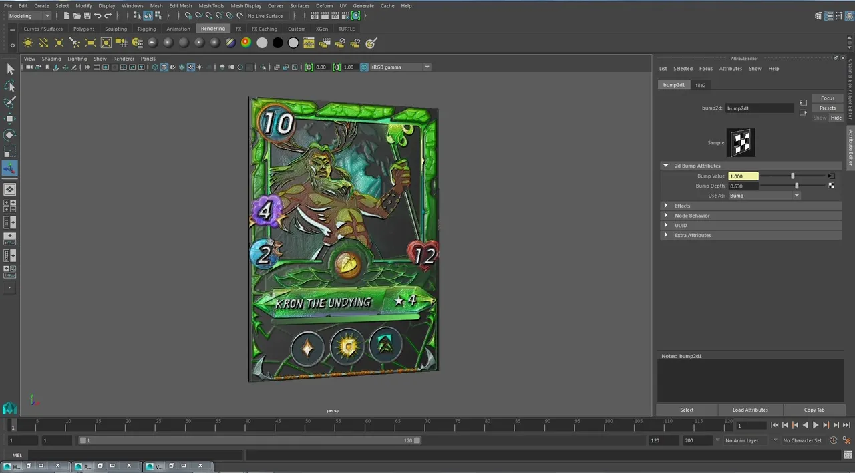Click the layered shader striped sphere icon
This screenshot has height=473, width=855.
(x=230, y=43)
